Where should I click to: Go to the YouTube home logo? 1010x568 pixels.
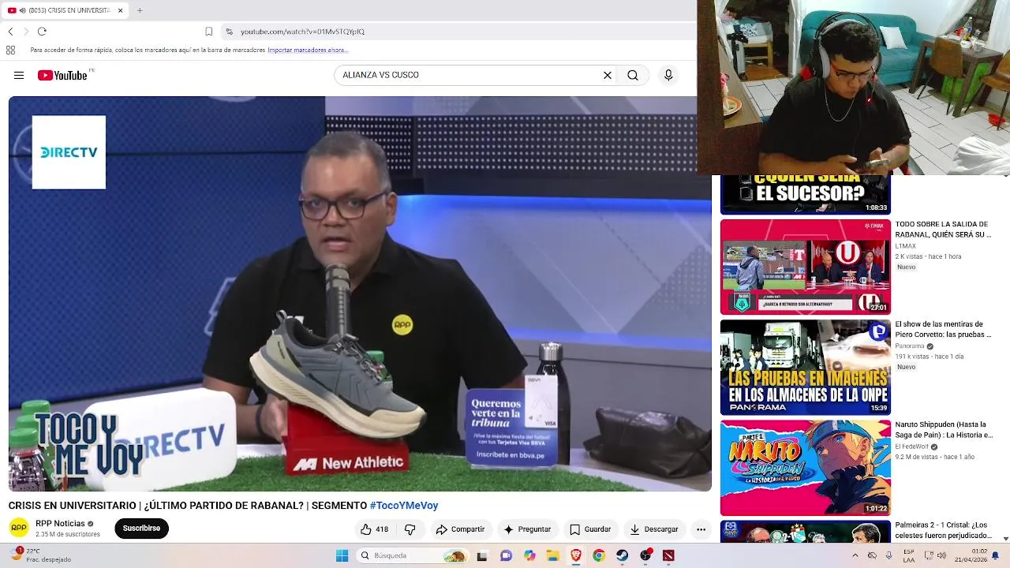(x=62, y=75)
